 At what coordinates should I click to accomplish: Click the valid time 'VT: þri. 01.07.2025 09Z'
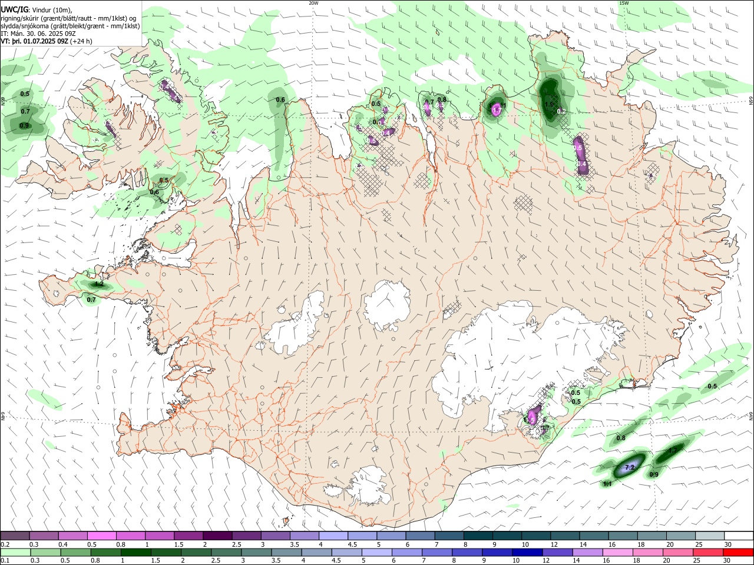(35, 41)
